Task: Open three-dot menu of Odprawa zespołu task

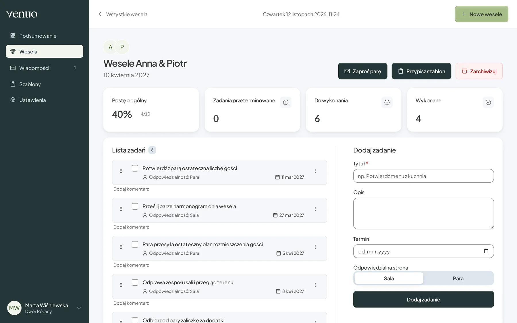Action: click(315, 285)
